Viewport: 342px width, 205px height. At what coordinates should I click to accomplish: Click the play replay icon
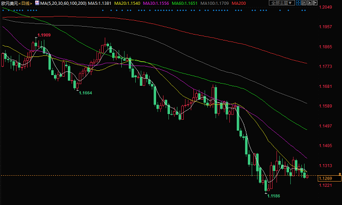[x=309, y=3]
